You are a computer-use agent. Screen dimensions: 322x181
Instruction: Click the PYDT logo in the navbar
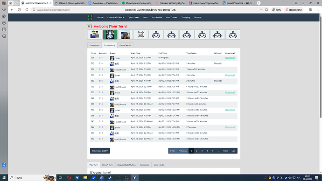pyautogui.click(x=90, y=17)
